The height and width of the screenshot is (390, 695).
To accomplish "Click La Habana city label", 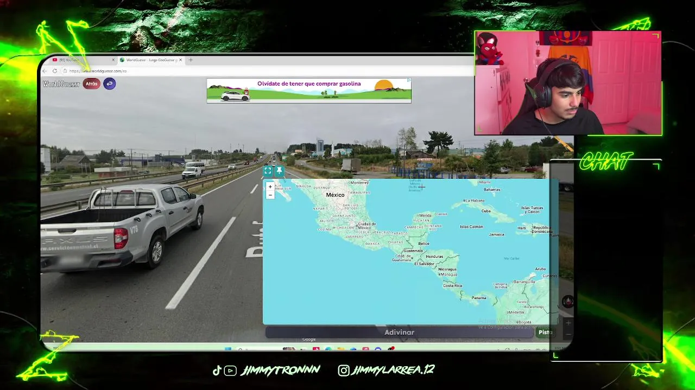I will click(x=474, y=200).
